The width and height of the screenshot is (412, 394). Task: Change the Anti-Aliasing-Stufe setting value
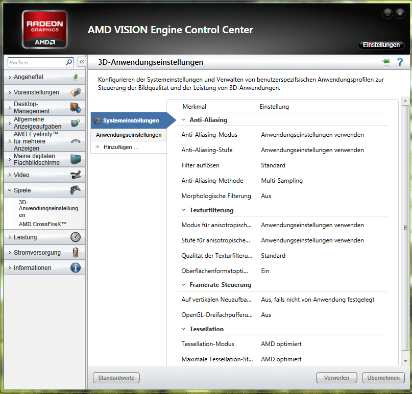(312, 150)
